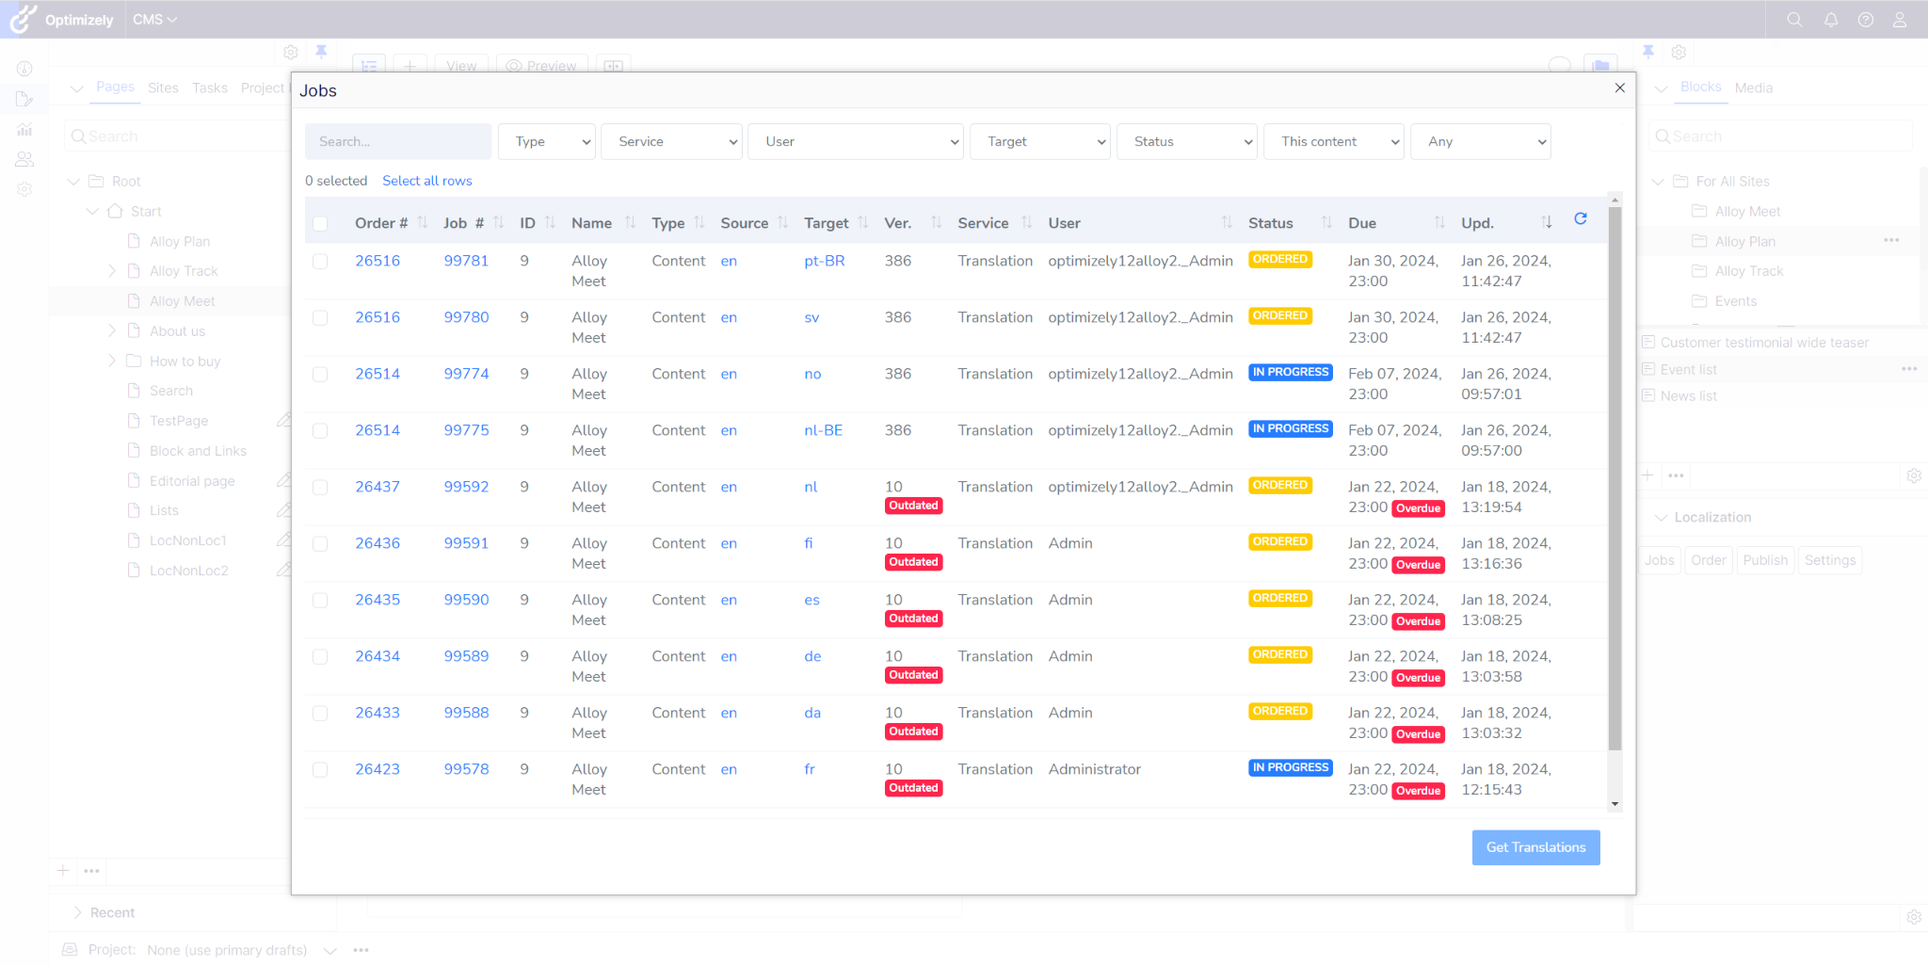The image size is (1928, 965).
Task: Switch to the Tasks tab
Action: click(210, 88)
